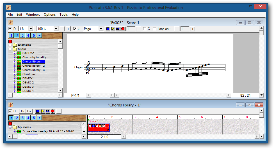Click the My scores folder icon

(15, 127)
